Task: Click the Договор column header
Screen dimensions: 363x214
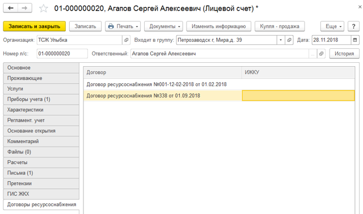Action: point(163,72)
